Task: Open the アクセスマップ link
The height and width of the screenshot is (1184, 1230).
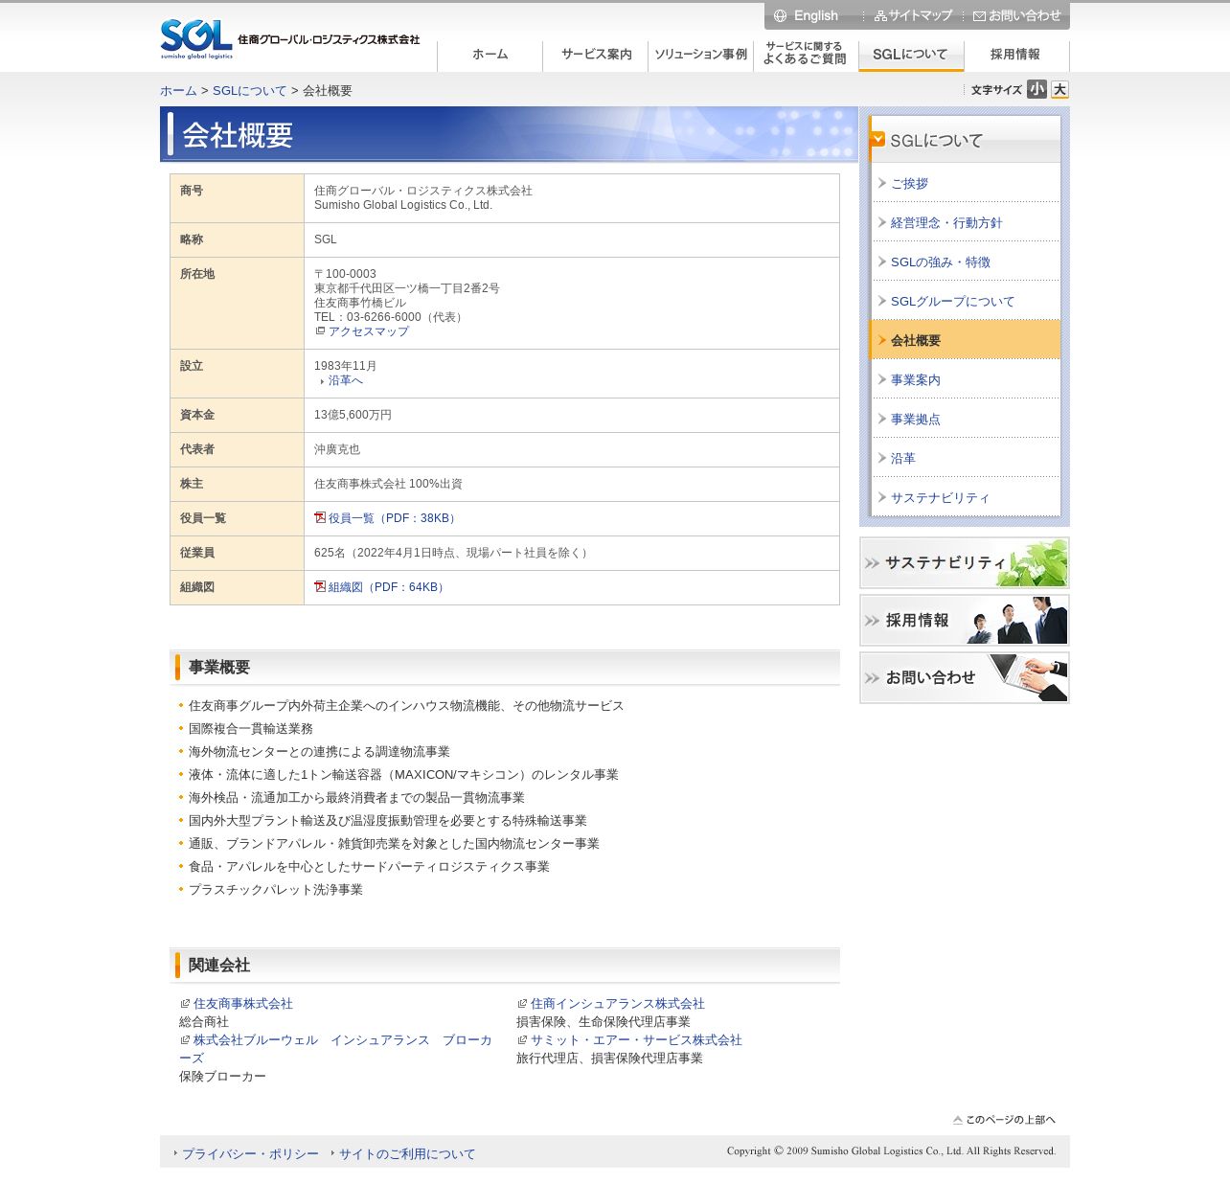Action: click(369, 331)
